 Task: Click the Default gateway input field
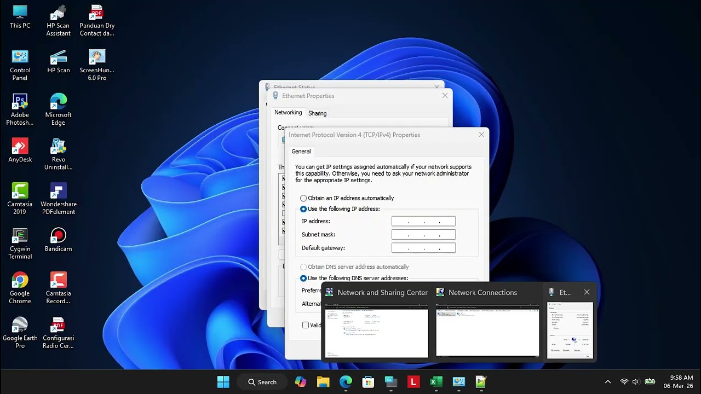pyautogui.click(x=423, y=248)
